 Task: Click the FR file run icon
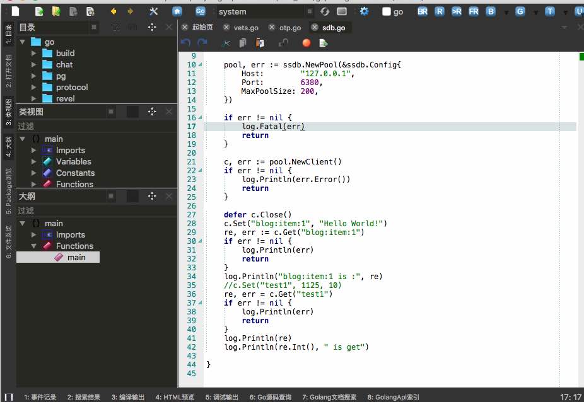(x=473, y=11)
